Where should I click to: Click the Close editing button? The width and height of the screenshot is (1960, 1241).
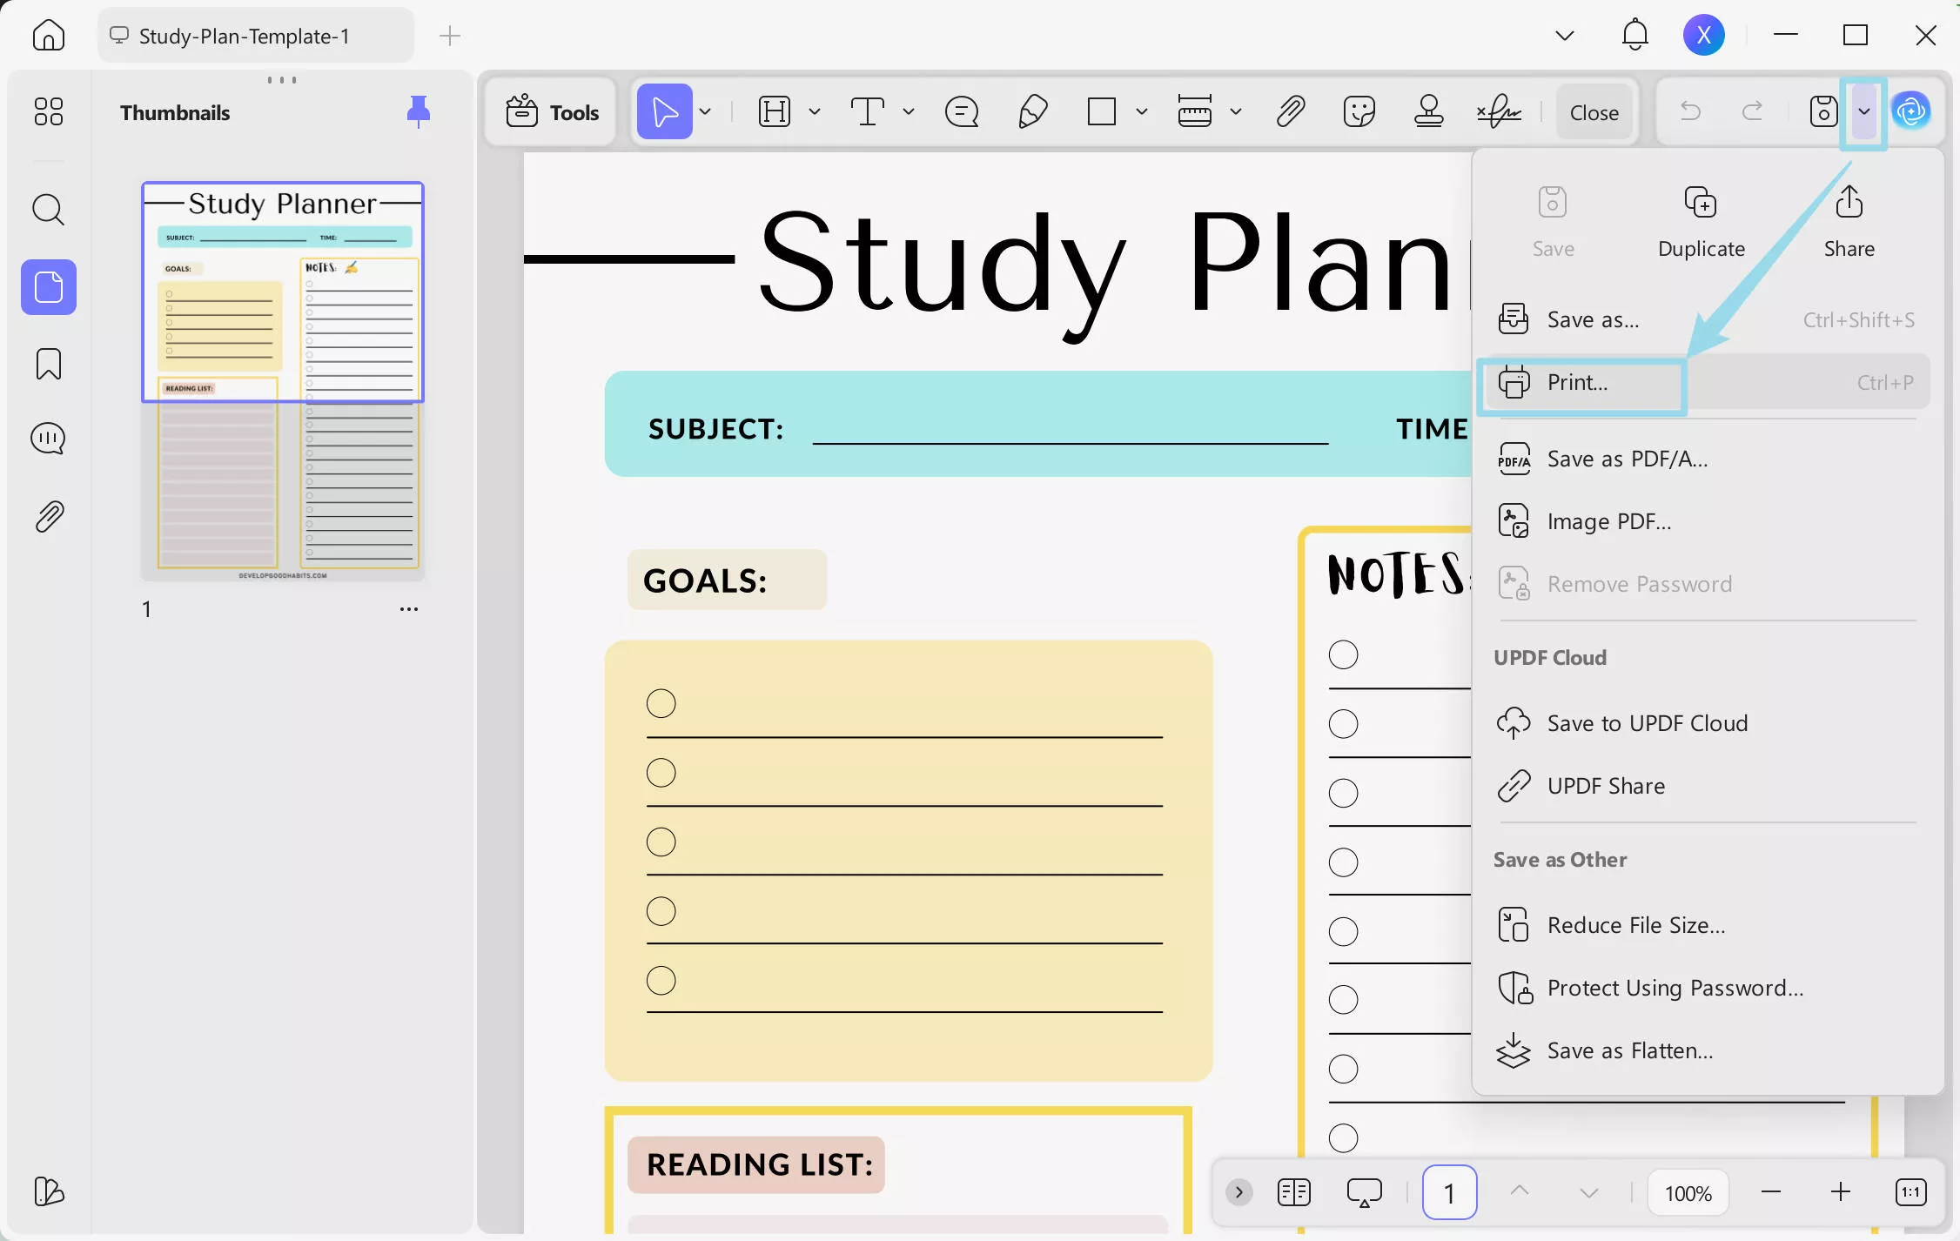(x=1594, y=111)
